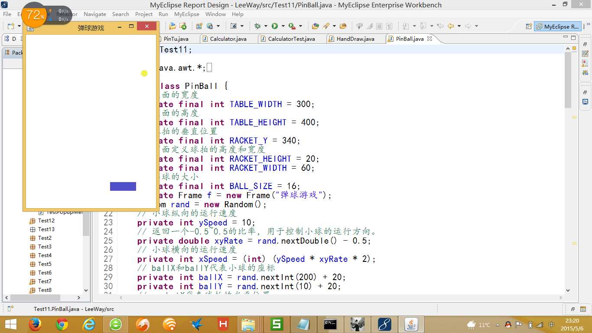Viewport: 592px width, 333px height.
Task: Click the Last Edit Location icon
Action: coord(440,26)
